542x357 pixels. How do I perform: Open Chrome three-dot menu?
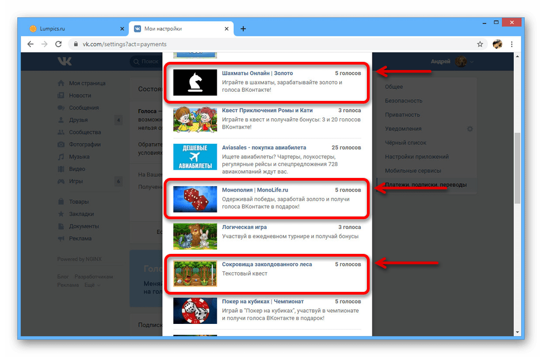(x=512, y=44)
